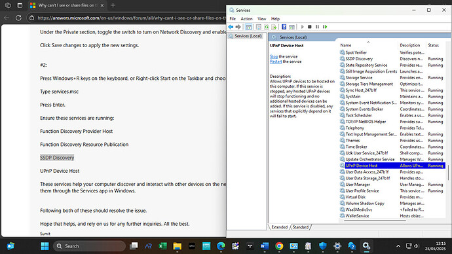
Task: Switch to the Standard tab
Action: (301, 227)
